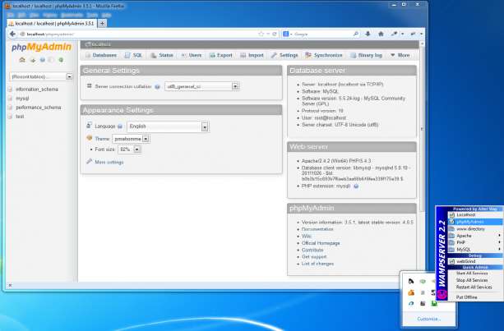The width and height of the screenshot is (504, 331).
Task: Choose Restart All Services
Action: coord(475,287)
